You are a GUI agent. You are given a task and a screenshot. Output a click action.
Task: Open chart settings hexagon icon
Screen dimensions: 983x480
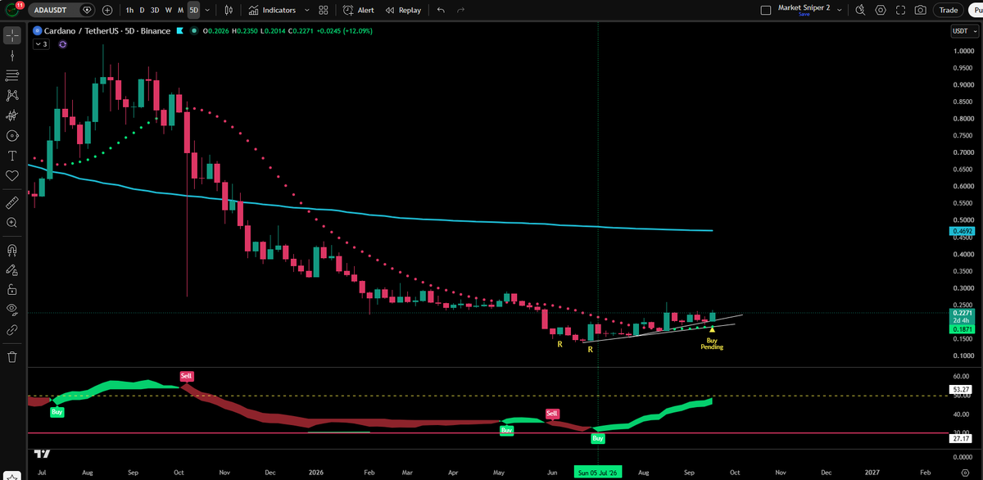(881, 10)
